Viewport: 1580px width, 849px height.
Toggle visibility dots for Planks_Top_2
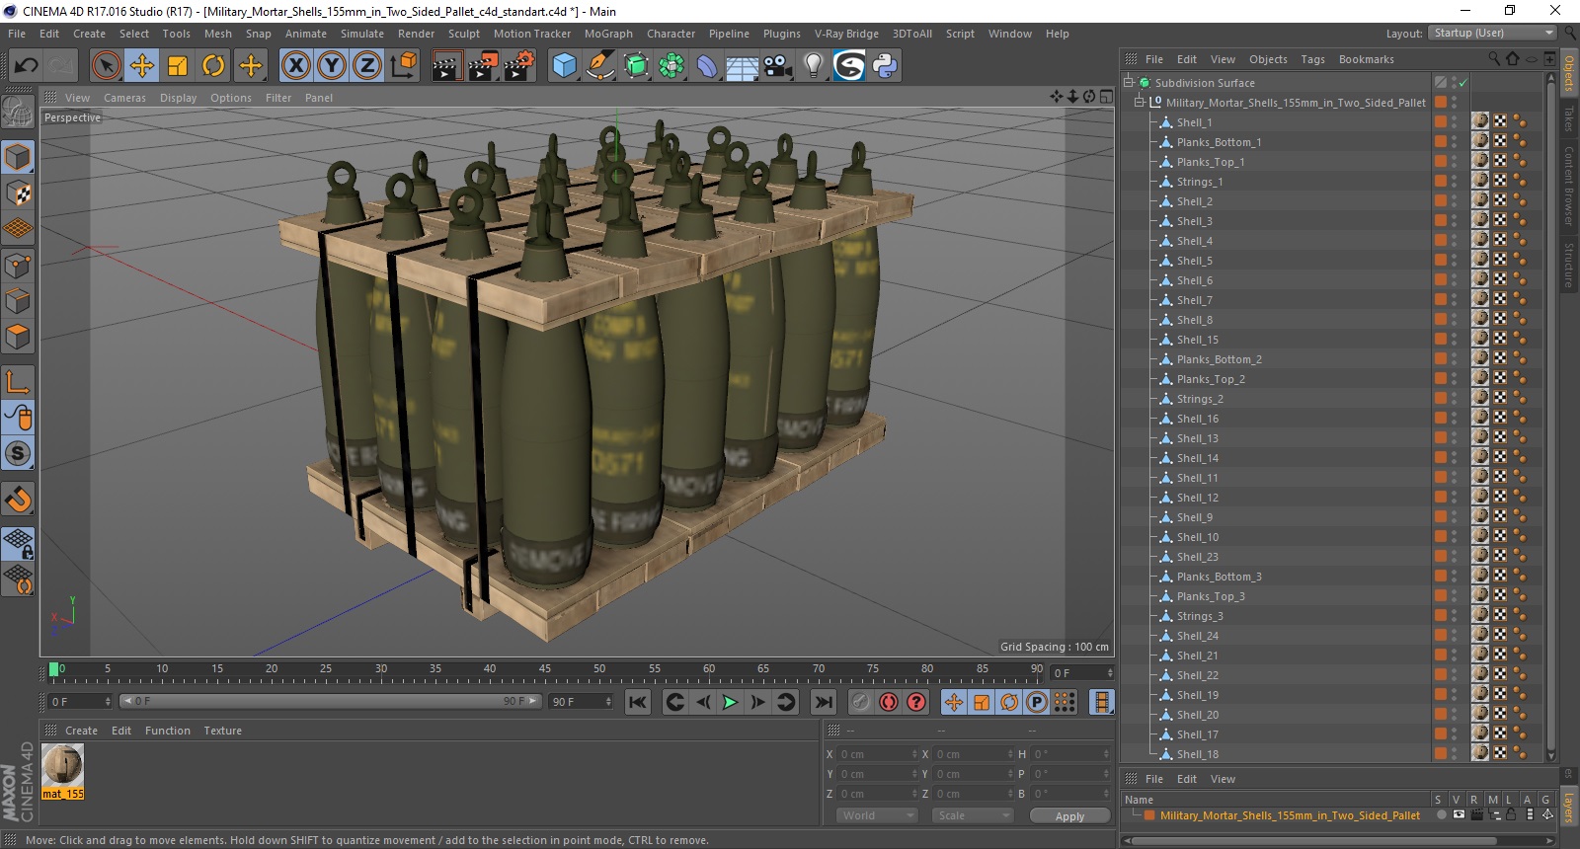click(x=1454, y=379)
